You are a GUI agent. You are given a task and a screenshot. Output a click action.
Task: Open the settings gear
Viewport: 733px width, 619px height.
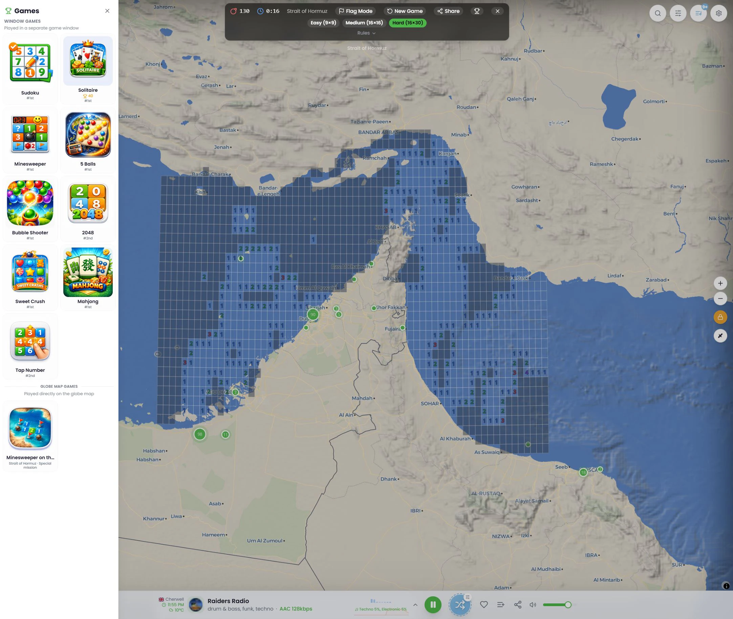coord(719,13)
